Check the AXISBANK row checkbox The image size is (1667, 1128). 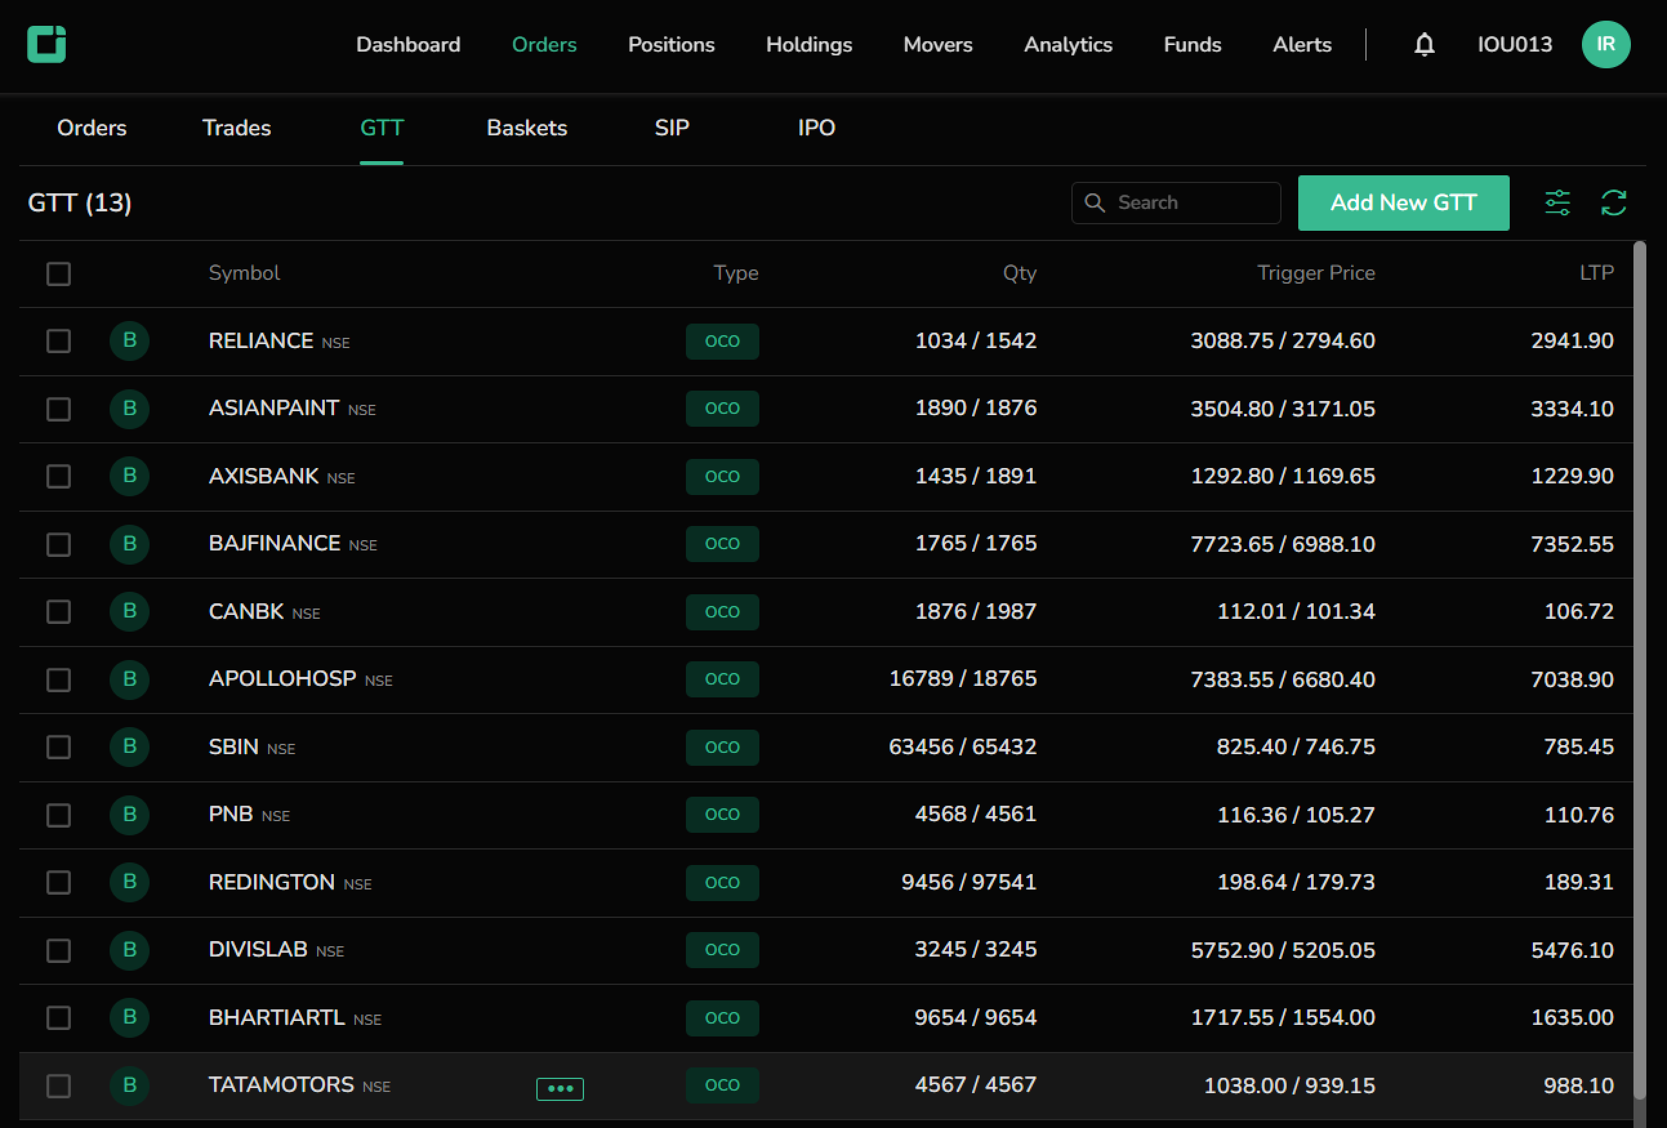click(x=58, y=477)
